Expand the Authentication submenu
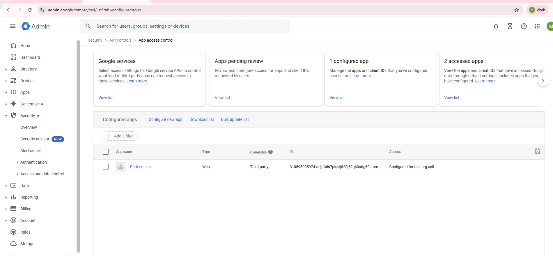 coord(17,163)
